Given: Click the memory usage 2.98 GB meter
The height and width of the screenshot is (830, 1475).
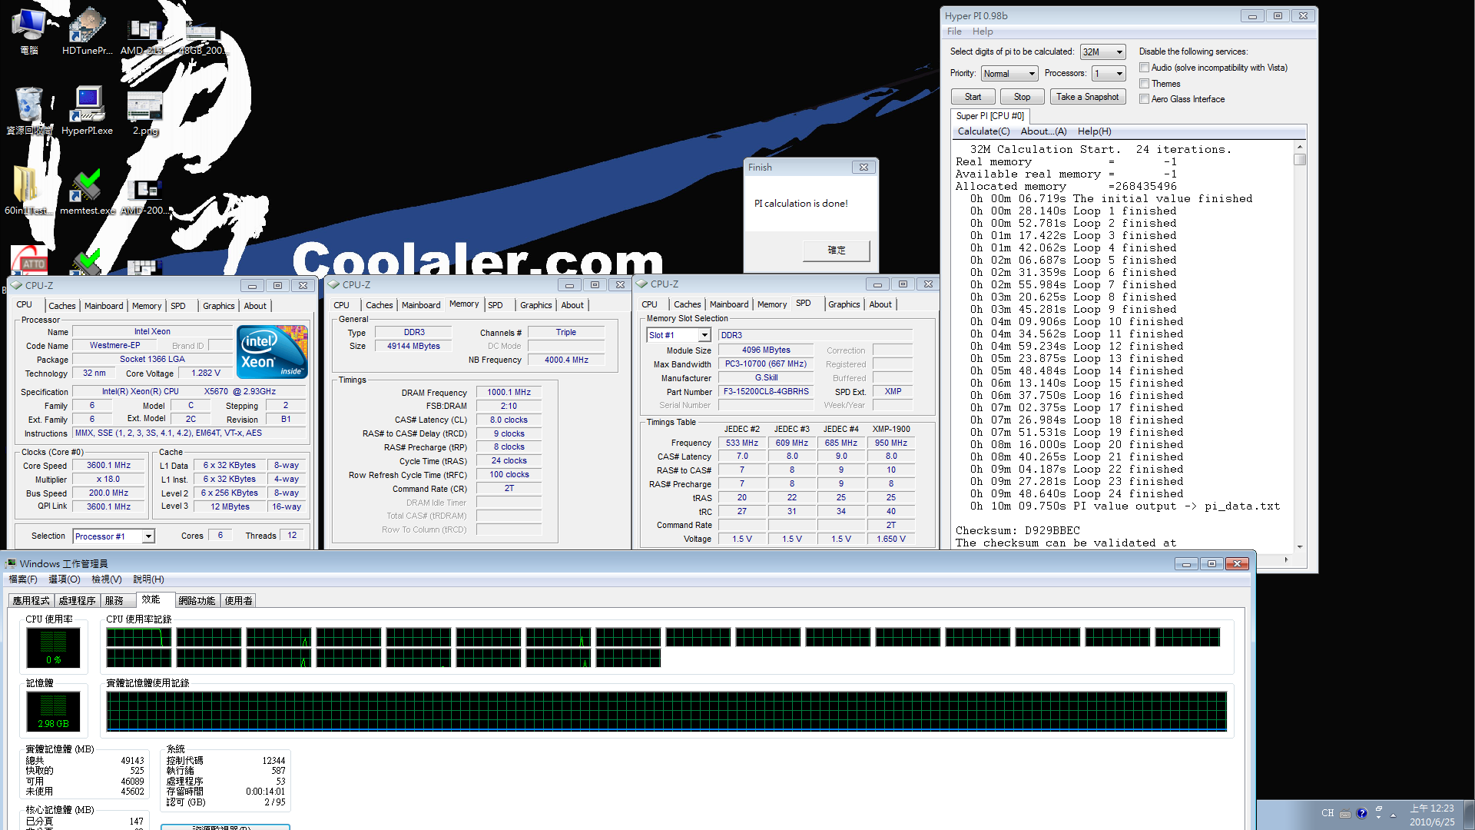Looking at the screenshot, I should (x=53, y=711).
